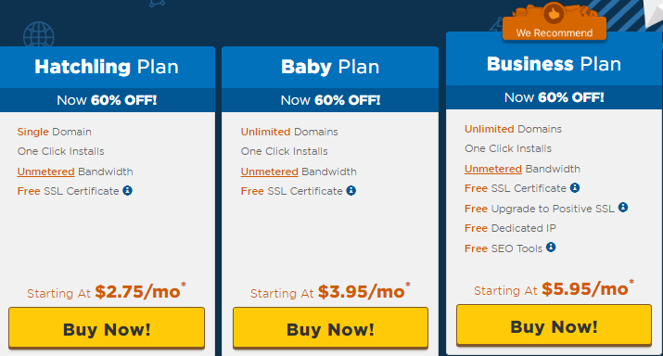Open info icon for Positive SSL upgrade
Viewport: 663px width, 356px height.
point(623,207)
